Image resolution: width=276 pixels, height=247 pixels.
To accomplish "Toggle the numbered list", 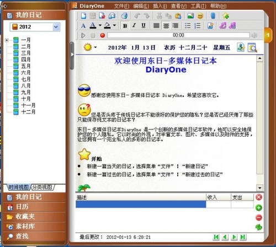I will pyautogui.click(x=197, y=25).
